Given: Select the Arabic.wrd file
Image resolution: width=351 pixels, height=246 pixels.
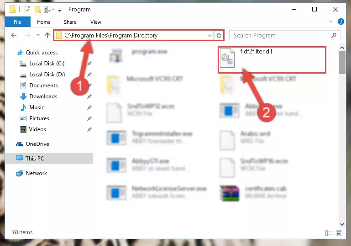Looking at the screenshot, I should pos(255,134).
